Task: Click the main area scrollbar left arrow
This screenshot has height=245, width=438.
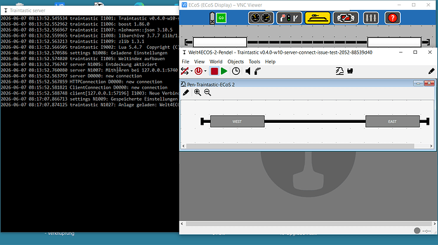Action: 182,223
